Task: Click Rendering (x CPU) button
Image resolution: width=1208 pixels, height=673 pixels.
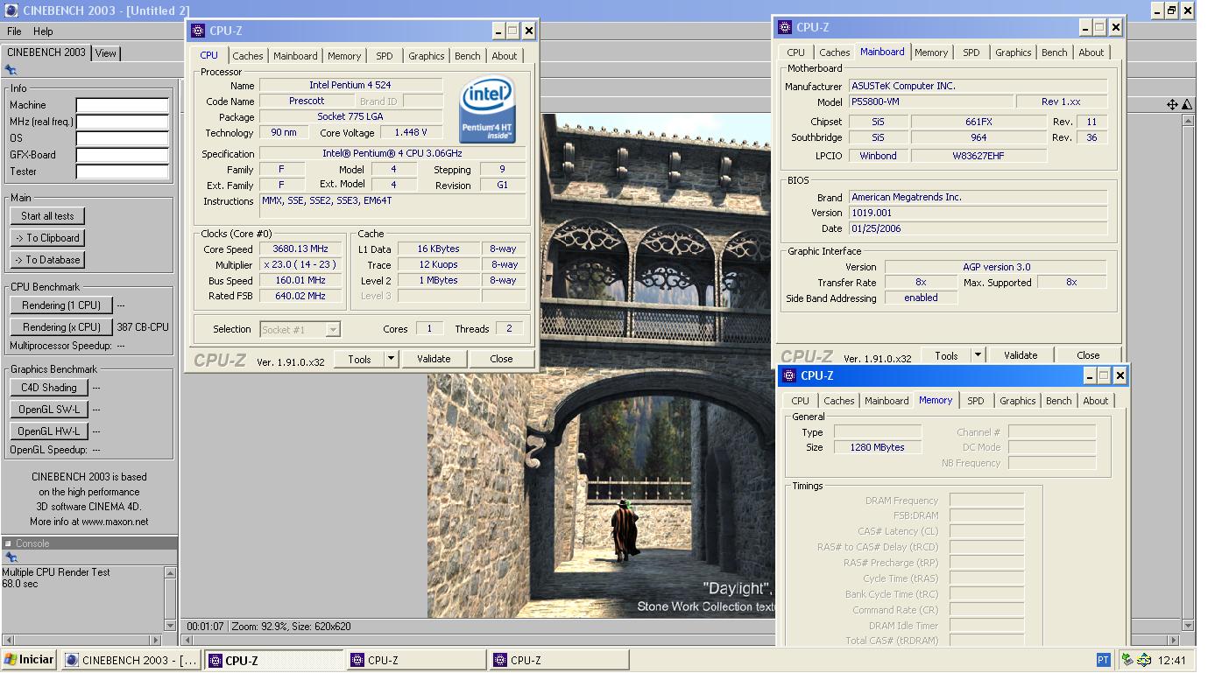Action: coord(61,327)
